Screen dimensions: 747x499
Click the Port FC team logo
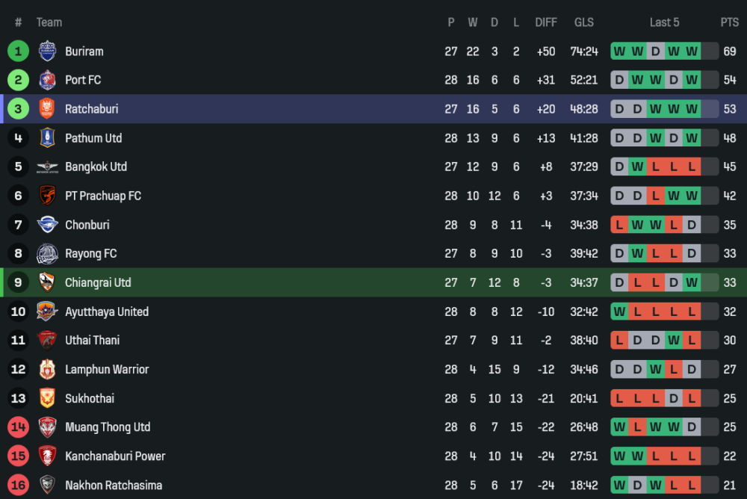(x=47, y=80)
